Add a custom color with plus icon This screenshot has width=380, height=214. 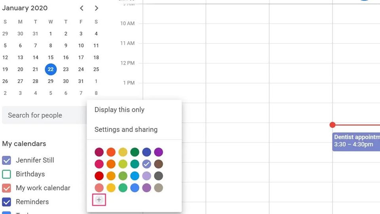tap(99, 200)
